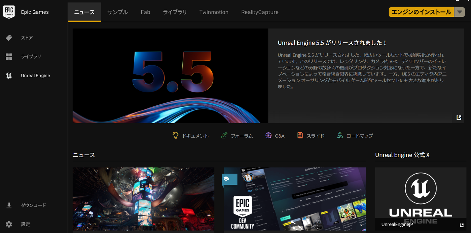Click the Epic Games title text
The width and height of the screenshot is (471, 233).
pyautogui.click(x=35, y=12)
